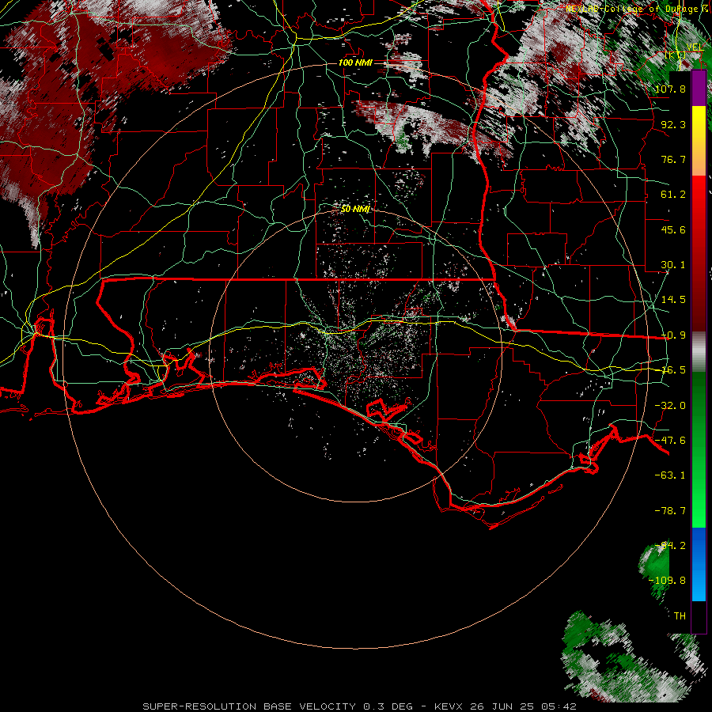Screen dimensions: 712x712
Task: Click the -78.7 velocity scale value
Action: coord(670,511)
